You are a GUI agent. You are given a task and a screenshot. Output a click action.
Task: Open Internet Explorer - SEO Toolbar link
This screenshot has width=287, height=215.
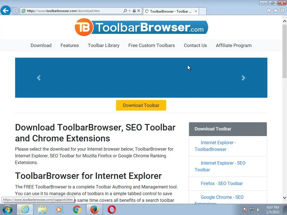tap(220, 166)
